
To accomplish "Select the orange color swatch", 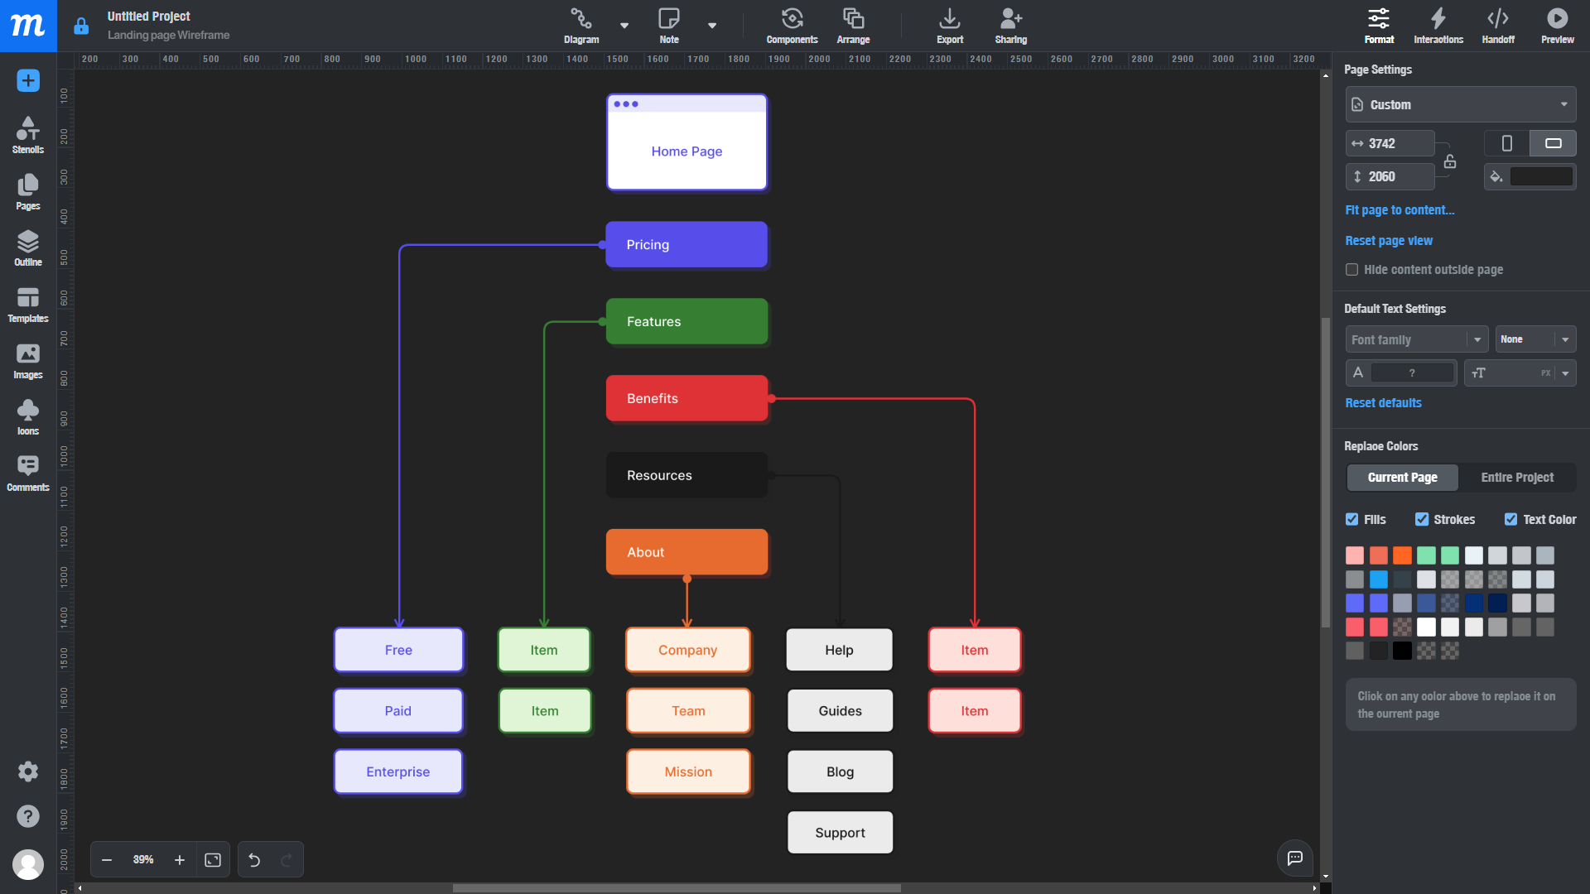I will pyautogui.click(x=1402, y=555).
